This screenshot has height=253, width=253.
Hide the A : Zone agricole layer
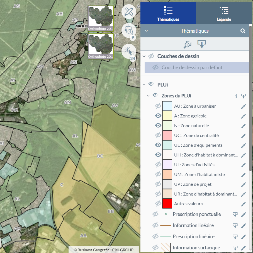pyautogui.click(x=158, y=116)
